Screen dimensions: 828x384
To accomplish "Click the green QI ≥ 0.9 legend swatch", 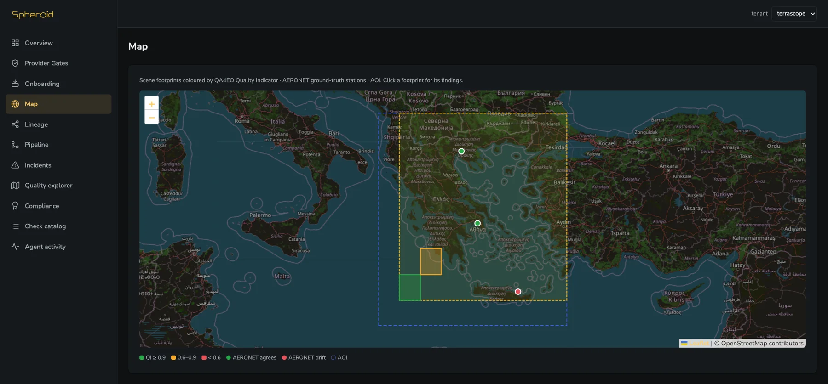I will tap(142, 357).
